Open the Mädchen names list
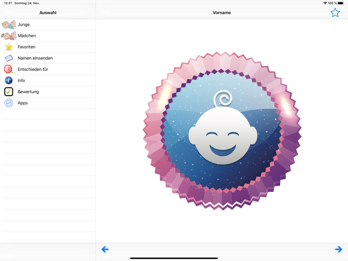This screenshot has height=261, width=348. click(27, 36)
